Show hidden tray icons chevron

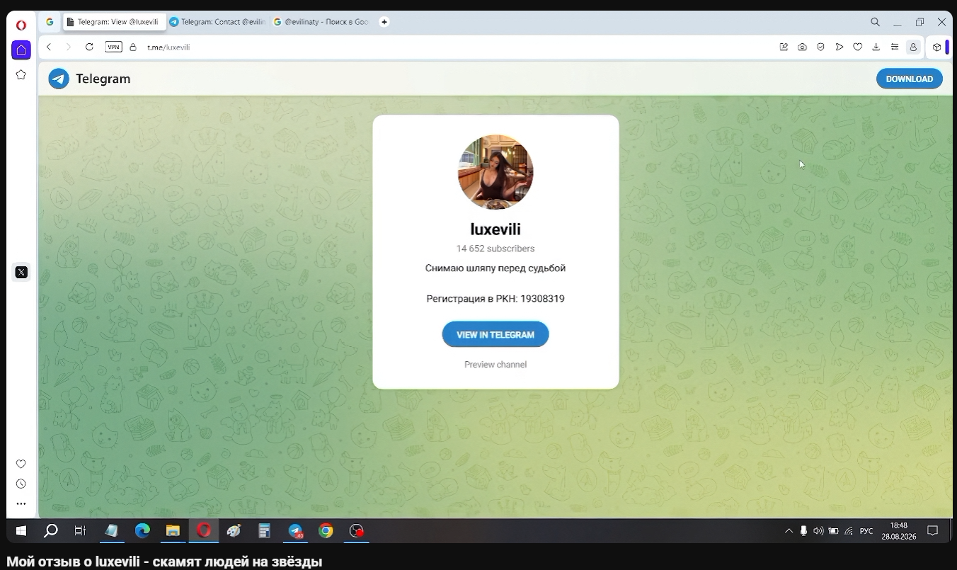(x=789, y=530)
